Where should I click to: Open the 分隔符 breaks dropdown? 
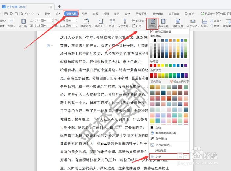point(138,21)
